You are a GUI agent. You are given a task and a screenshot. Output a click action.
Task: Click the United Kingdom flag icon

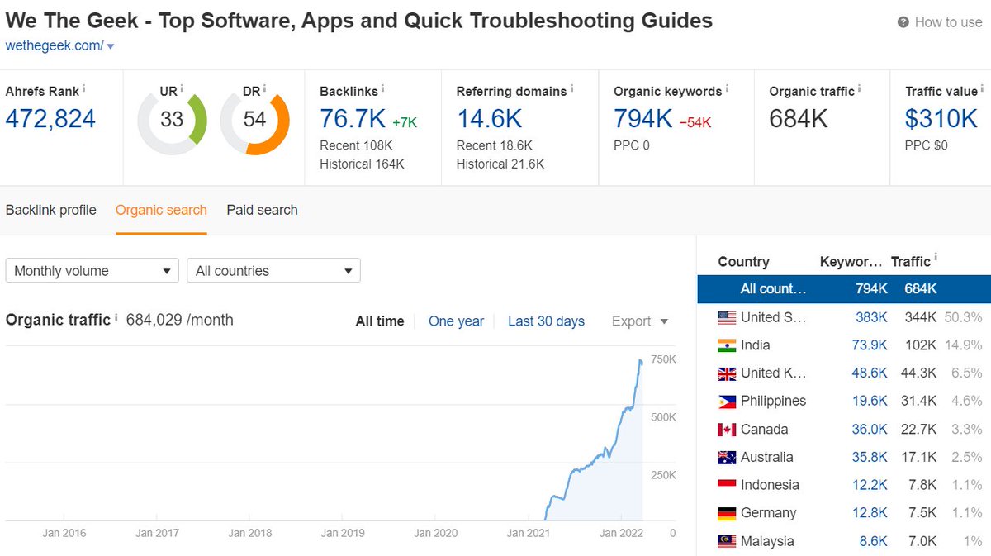pyautogui.click(x=727, y=373)
